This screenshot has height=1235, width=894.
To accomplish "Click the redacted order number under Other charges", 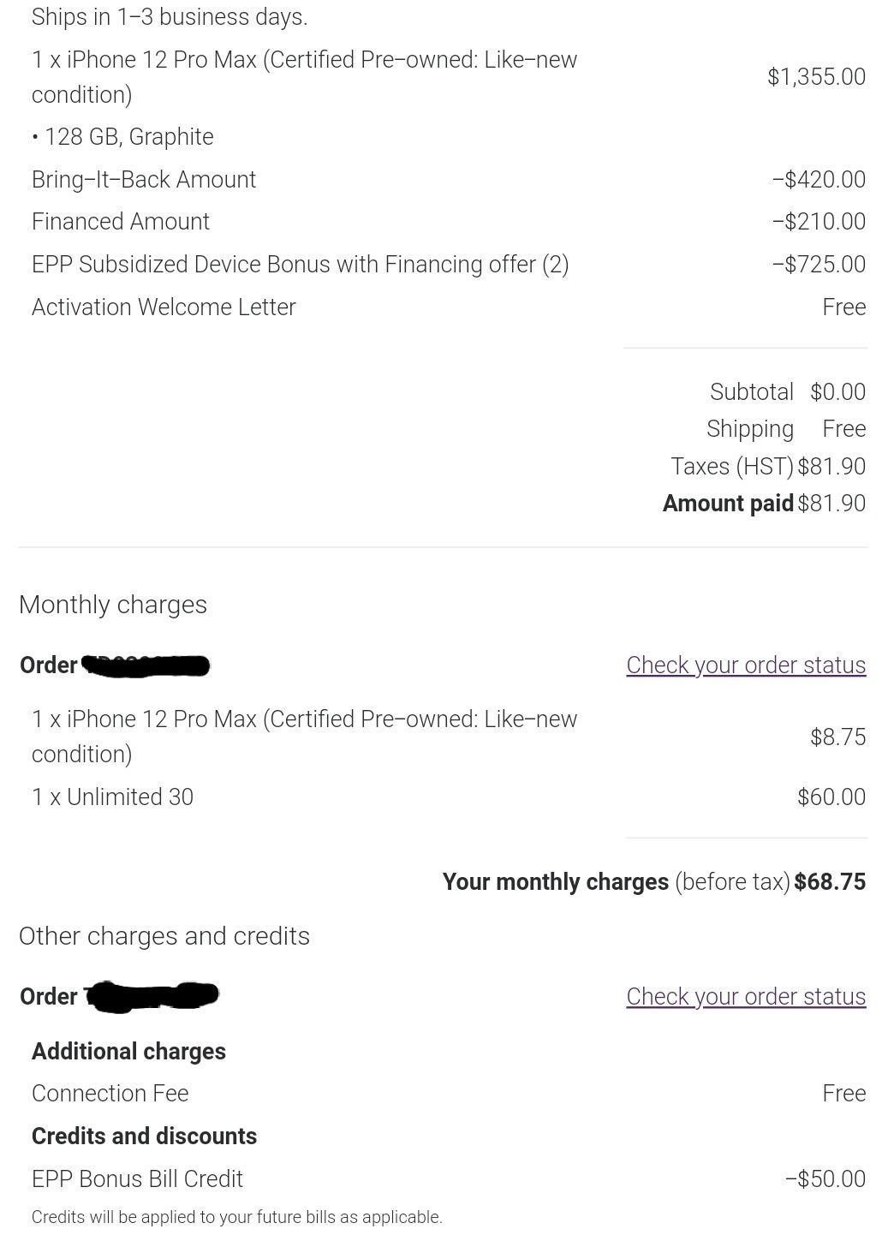I will 154,996.
